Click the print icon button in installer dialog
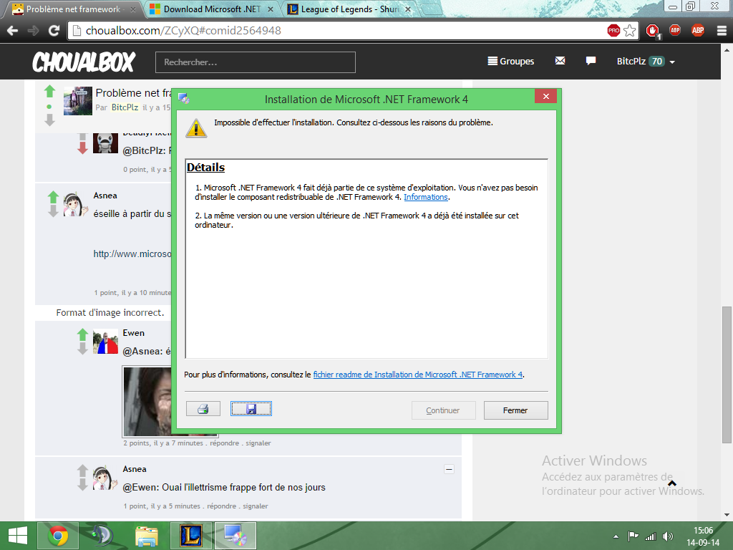This screenshot has height=550, width=733. click(x=203, y=410)
